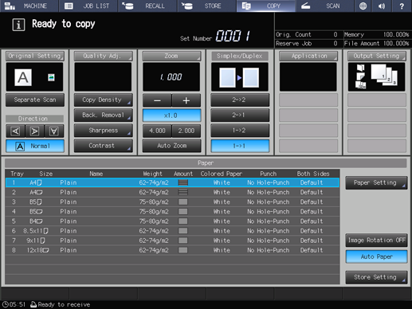Open the language globe icon

click(x=363, y=6)
